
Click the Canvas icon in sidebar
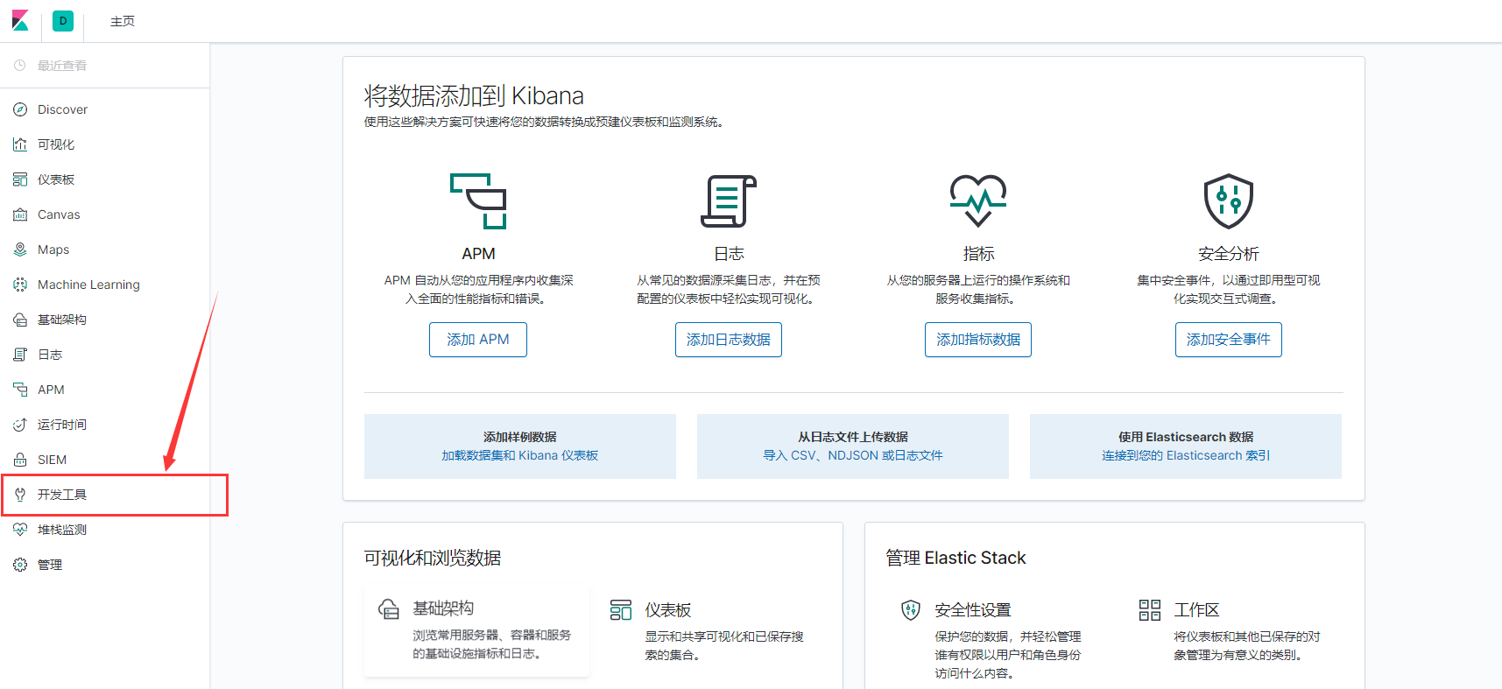(20, 214)
